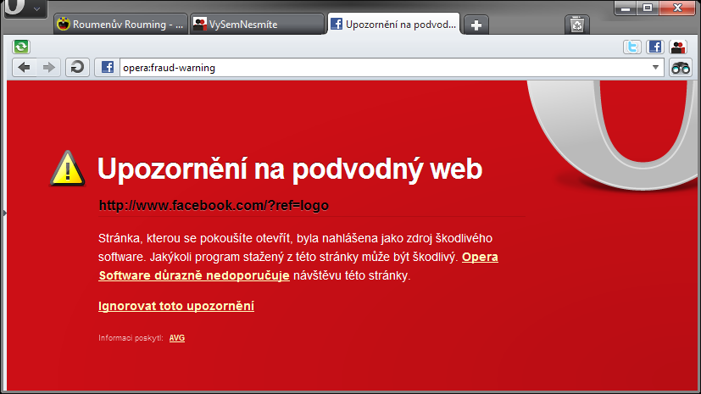Click the Facebook toolbar icon at right

(x=655, y=47)
